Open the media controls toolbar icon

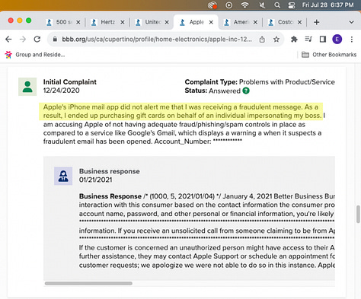(x=308, y=40)
